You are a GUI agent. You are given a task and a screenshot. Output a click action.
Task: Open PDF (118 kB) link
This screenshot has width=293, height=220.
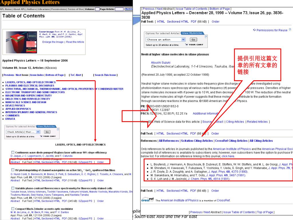pos(70,180)
